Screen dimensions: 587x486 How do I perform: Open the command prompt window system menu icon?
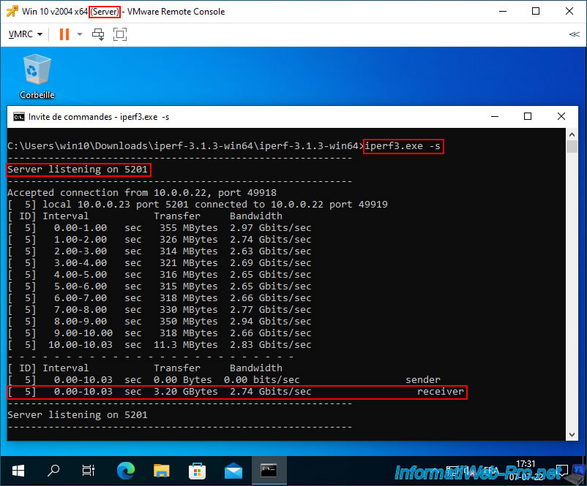pos(19,117)
